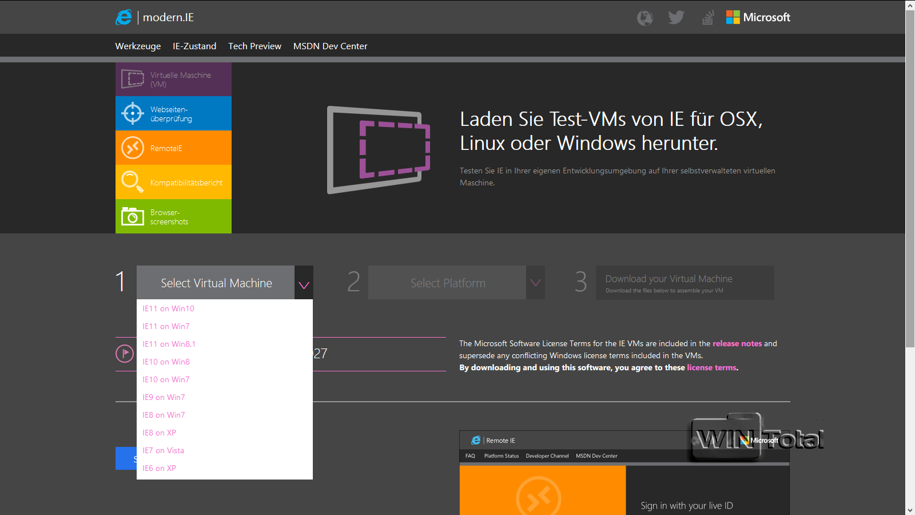Click the pink circled play icon
The height and width of the screenshot is (515, 915).
tap(125, 354)
